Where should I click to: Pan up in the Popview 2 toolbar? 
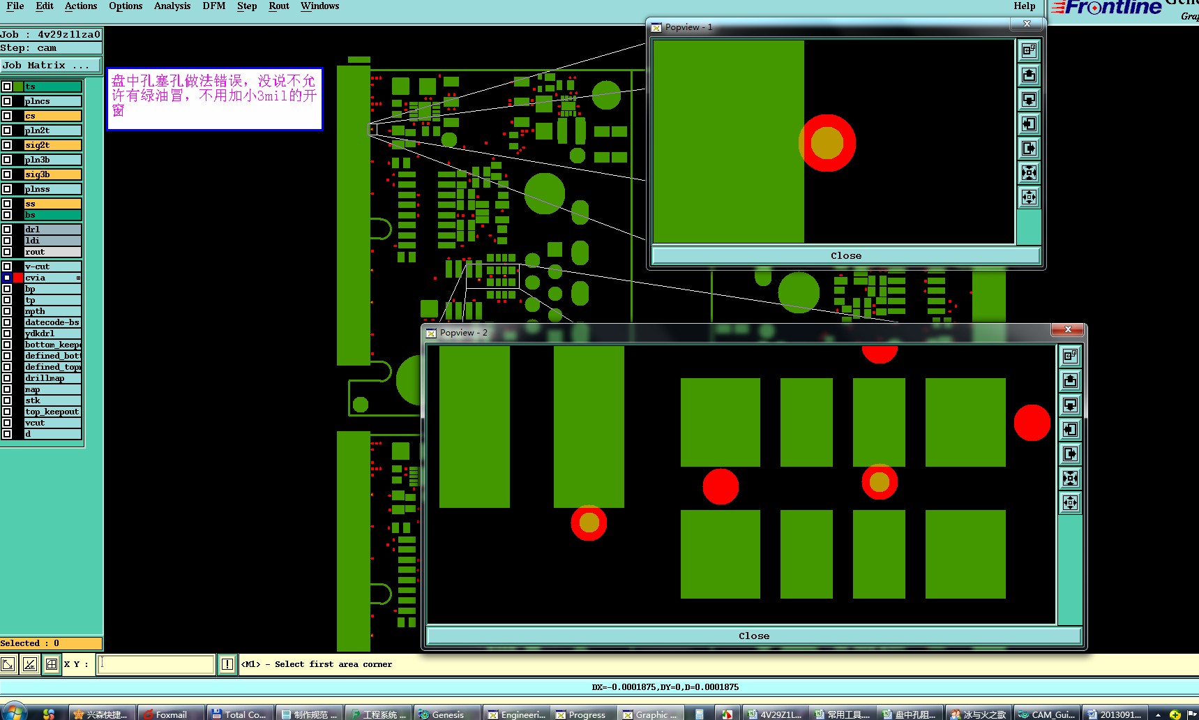tap(1070, 380)
